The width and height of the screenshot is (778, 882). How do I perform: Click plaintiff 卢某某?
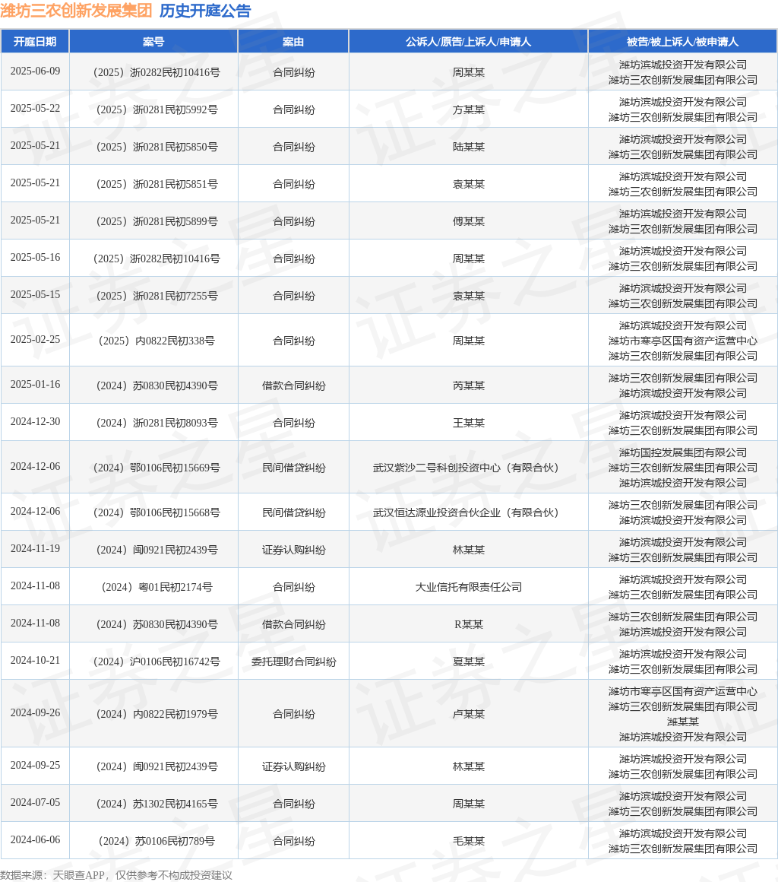point(468,715)
